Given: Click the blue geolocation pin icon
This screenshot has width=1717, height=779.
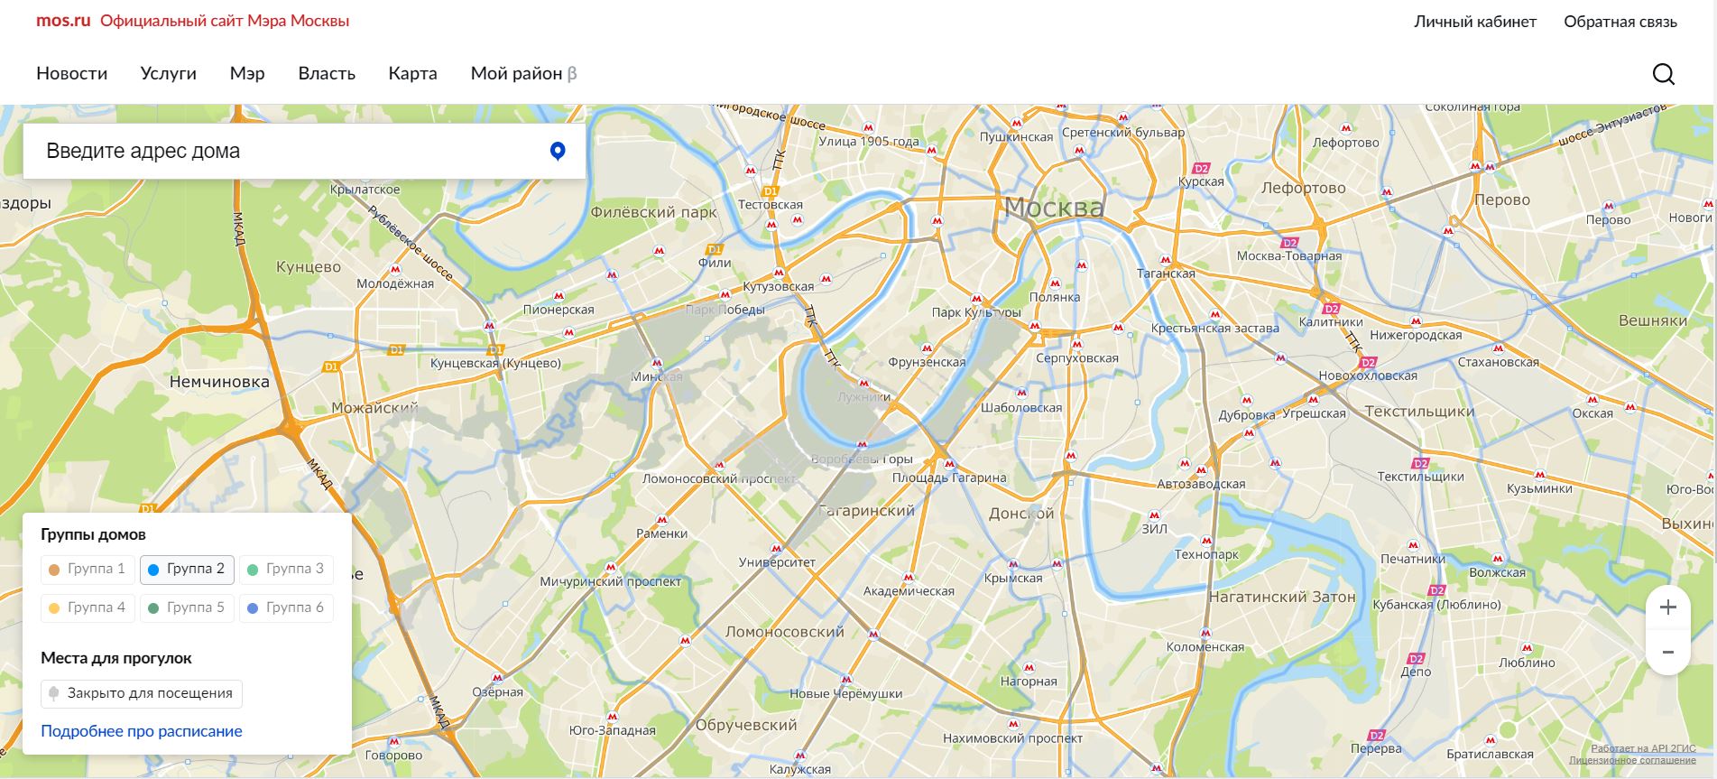Looking at the screenshot, I should coord(558,152).
